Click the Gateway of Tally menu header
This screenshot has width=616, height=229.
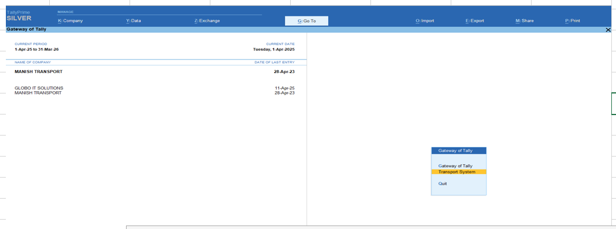click(459, 150)
